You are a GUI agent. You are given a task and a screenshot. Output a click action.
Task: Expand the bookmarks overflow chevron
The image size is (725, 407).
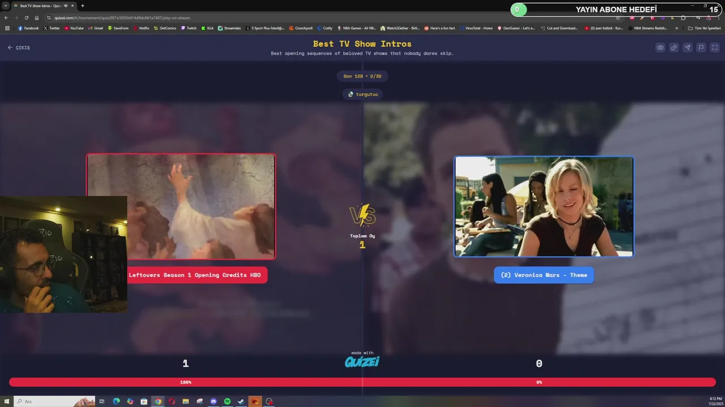[x=677, y=28]
